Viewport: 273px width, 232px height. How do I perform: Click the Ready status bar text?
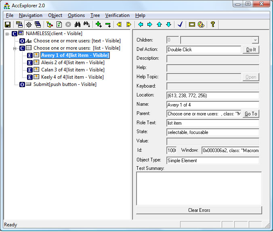tap(10, 225)
